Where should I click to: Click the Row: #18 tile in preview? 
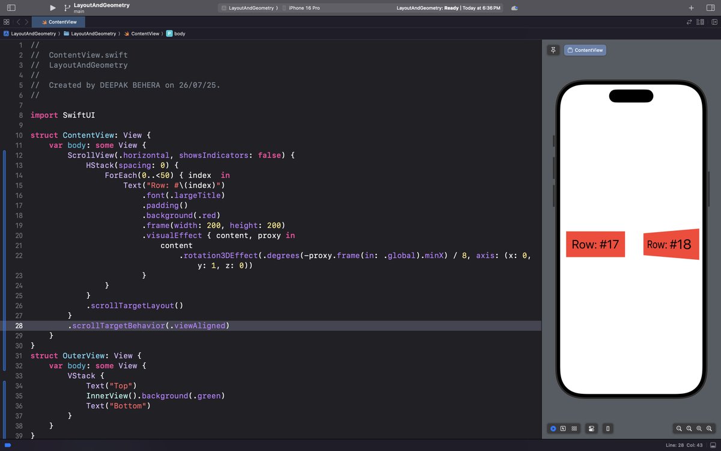click(x=671, y=244)
